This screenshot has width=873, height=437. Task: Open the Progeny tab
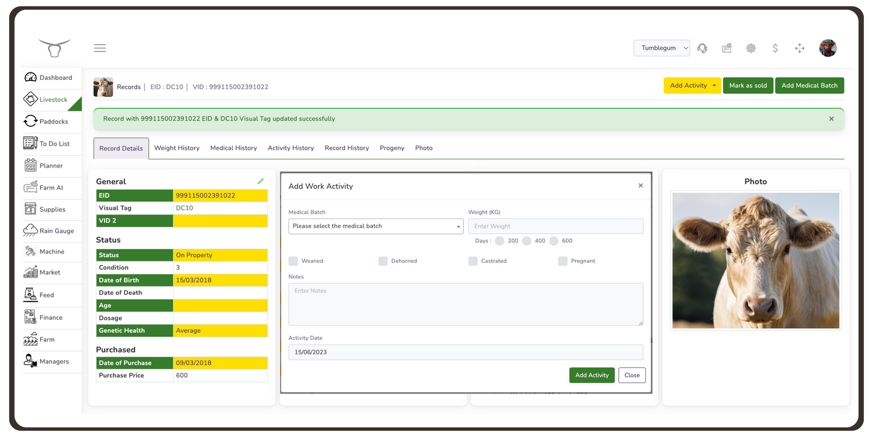tap(391, 147)
